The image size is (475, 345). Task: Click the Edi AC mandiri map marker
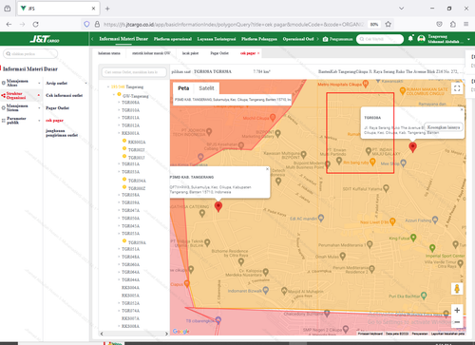[321, 218]
